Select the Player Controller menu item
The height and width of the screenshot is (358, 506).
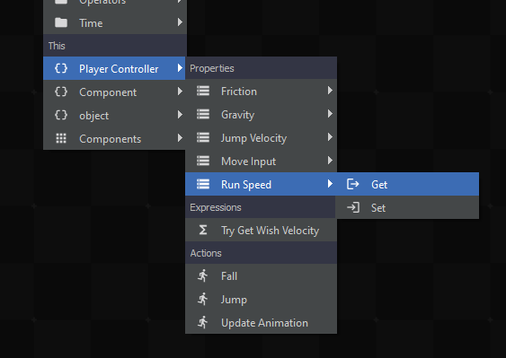pyautogui.click(x=114, y=68)
